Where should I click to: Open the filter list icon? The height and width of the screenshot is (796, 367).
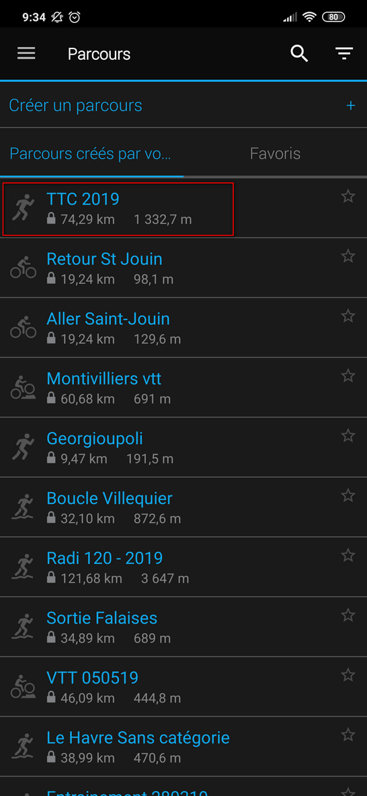(x=344, y=54)
